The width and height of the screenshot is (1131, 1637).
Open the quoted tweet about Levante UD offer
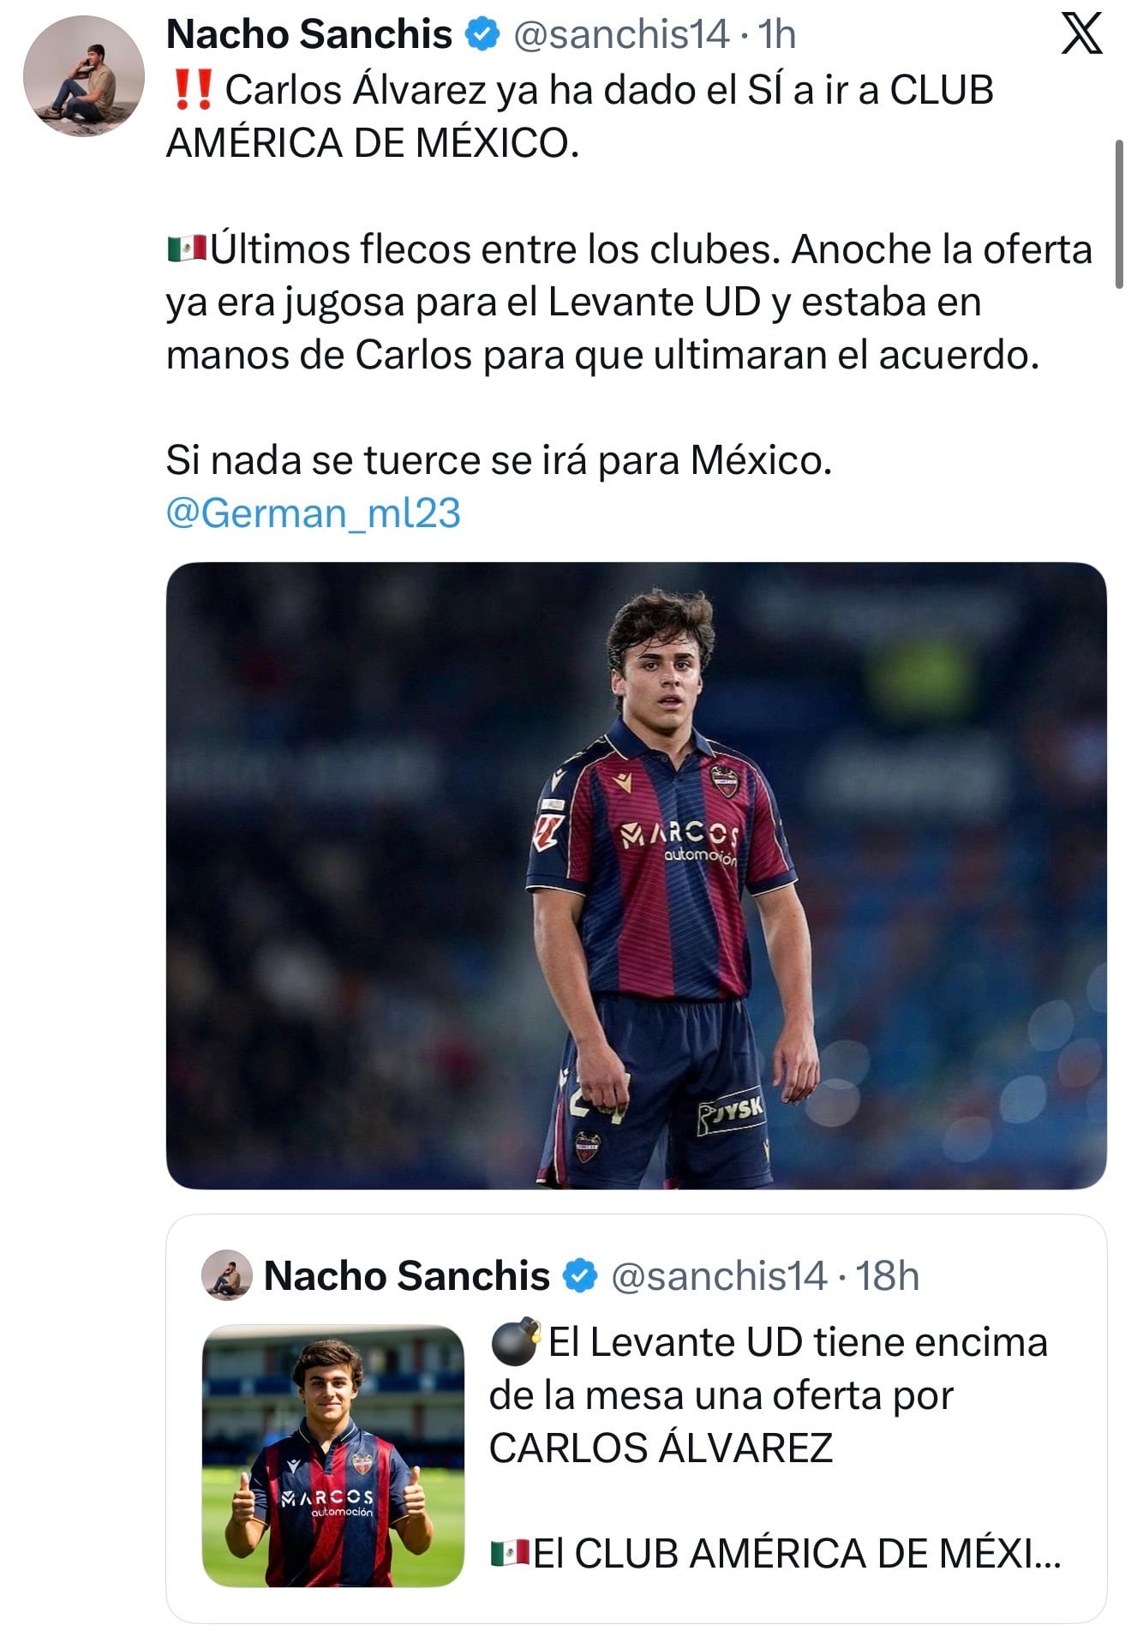pos(636,1418)
